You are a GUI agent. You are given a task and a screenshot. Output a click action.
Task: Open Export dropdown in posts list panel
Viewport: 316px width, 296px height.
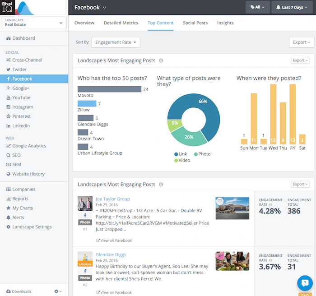[300, 185]
